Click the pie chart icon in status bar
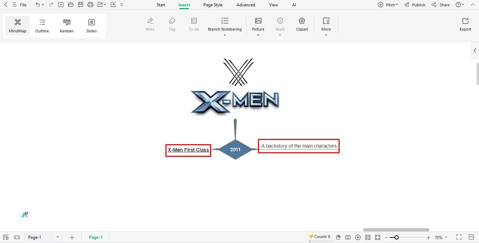 (338, 237)
